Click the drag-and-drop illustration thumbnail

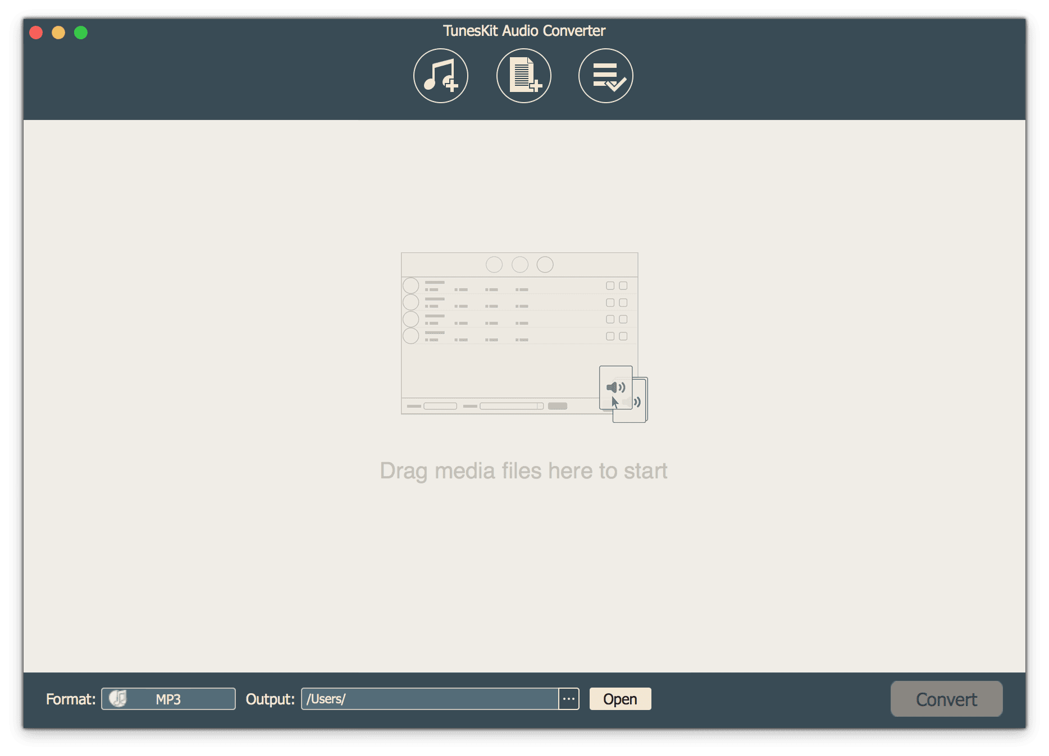(524, 337)
